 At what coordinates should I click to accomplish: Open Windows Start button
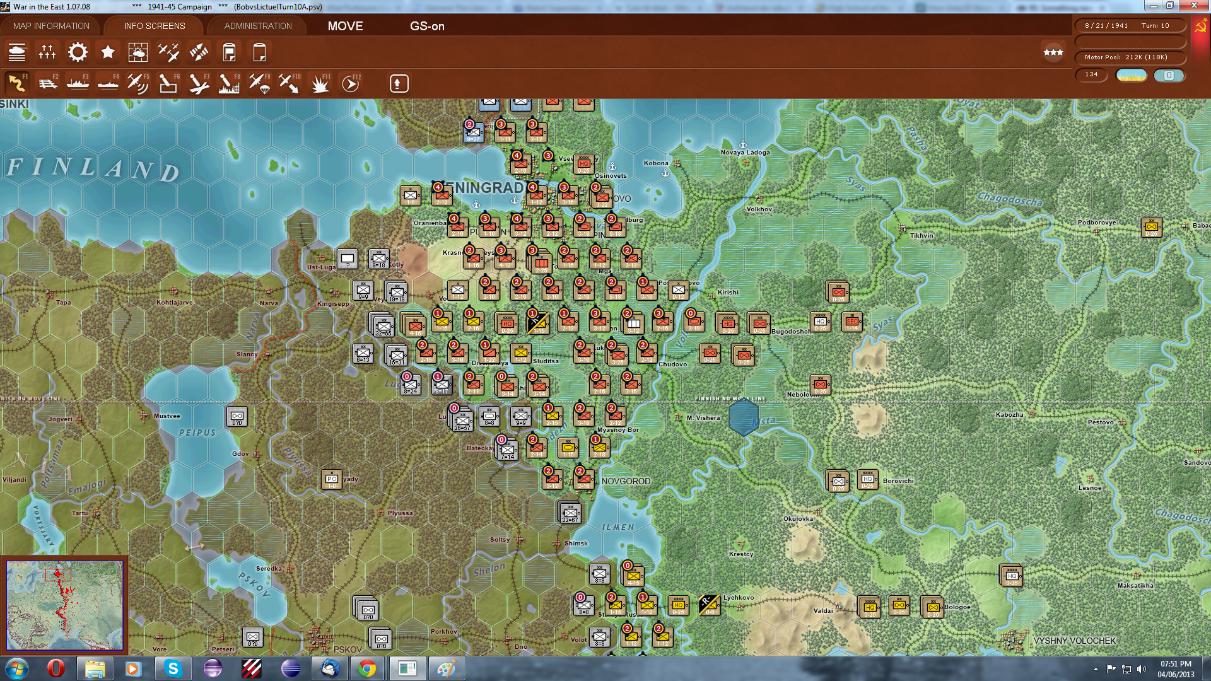point(17,668)
